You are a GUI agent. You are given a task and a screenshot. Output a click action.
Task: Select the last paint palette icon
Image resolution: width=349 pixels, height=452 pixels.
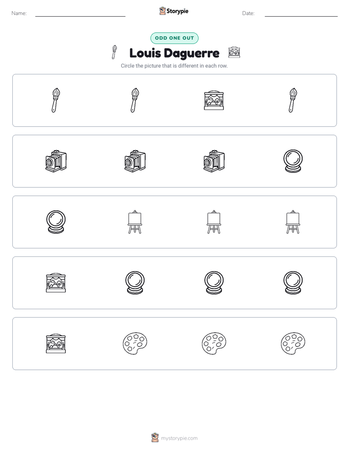coord(293,343)
